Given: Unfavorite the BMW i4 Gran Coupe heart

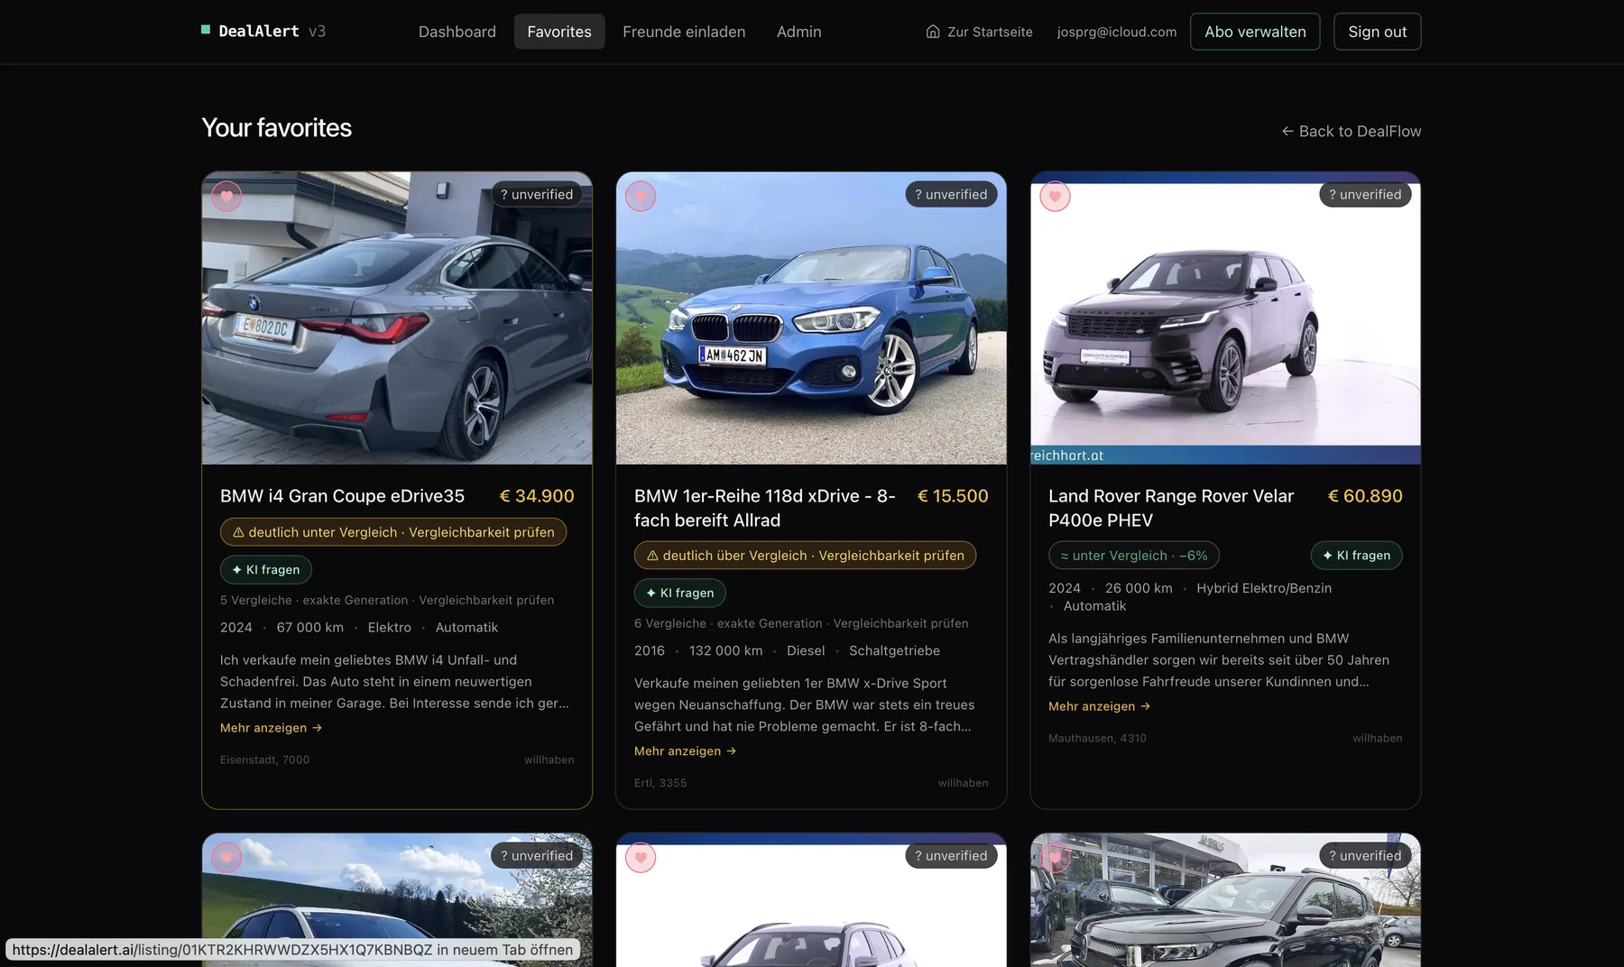Looking at the screenshot, I should 226,196.
